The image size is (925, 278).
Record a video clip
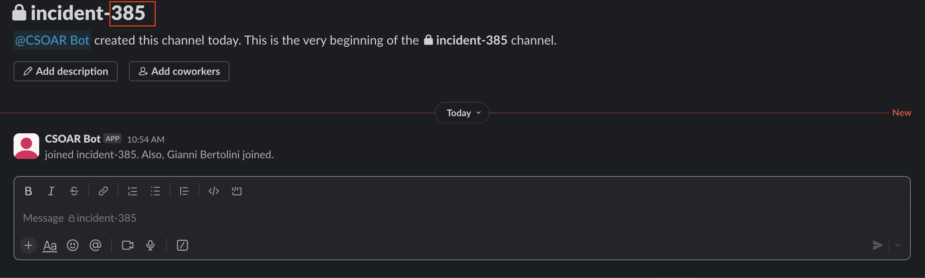(128, 245)
